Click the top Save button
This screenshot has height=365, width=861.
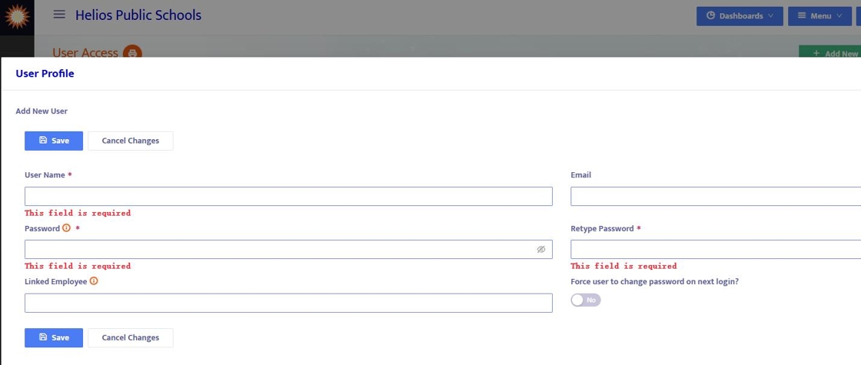pyautogui.click(x=54, y=141)
